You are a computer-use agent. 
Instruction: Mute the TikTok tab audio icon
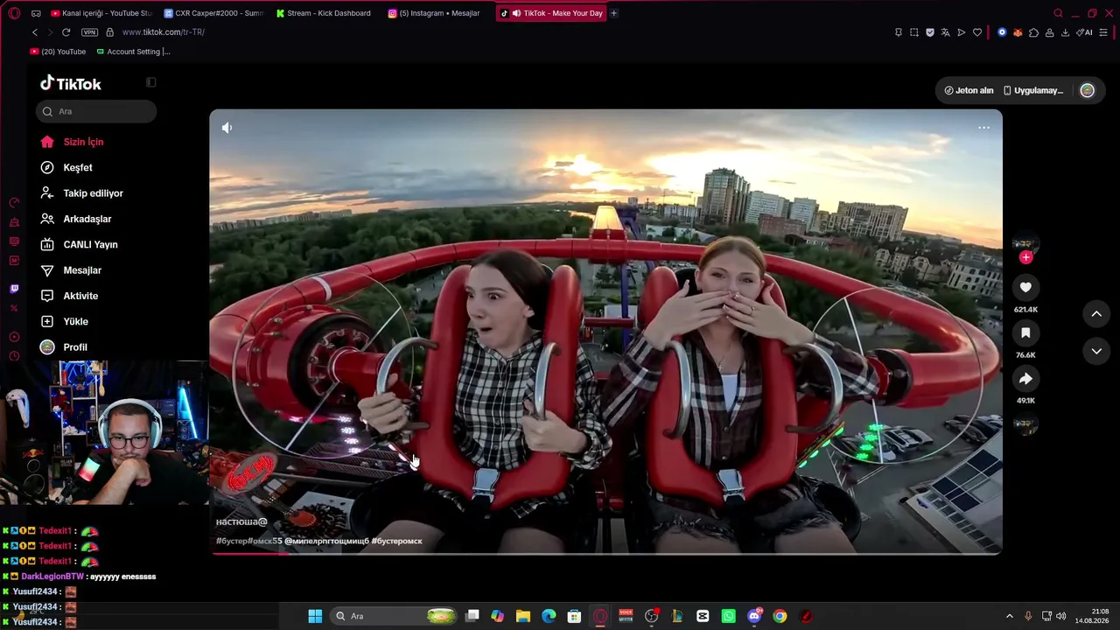516,13
